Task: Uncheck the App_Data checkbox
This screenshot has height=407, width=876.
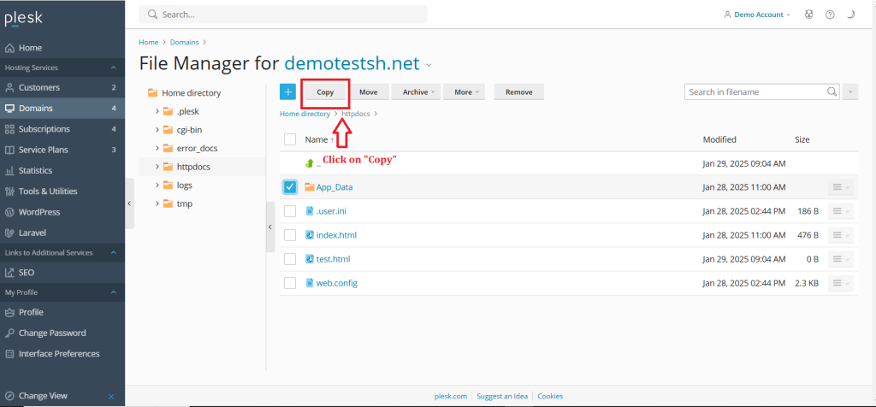Action: point(290,187)
